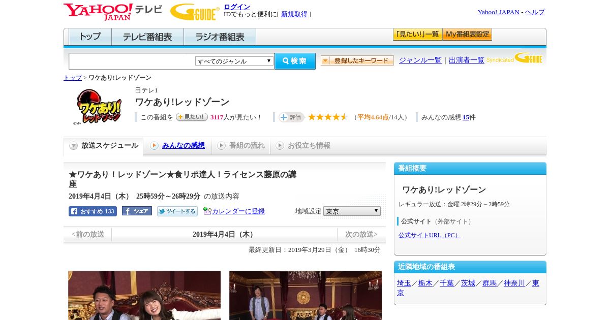Click the Facebook シェア button
610x320 pixels.
click(x=137, y=211)
